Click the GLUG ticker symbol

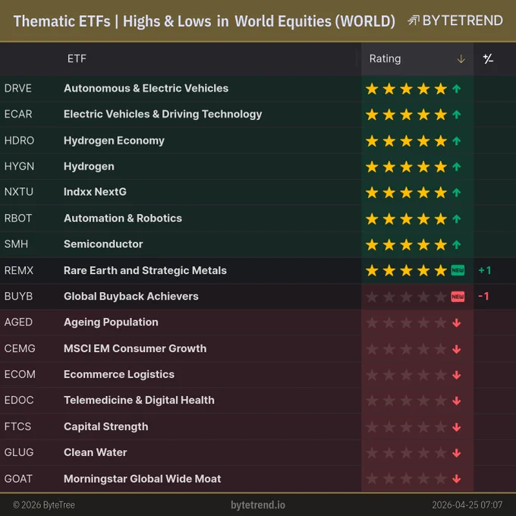click(19, 452)
